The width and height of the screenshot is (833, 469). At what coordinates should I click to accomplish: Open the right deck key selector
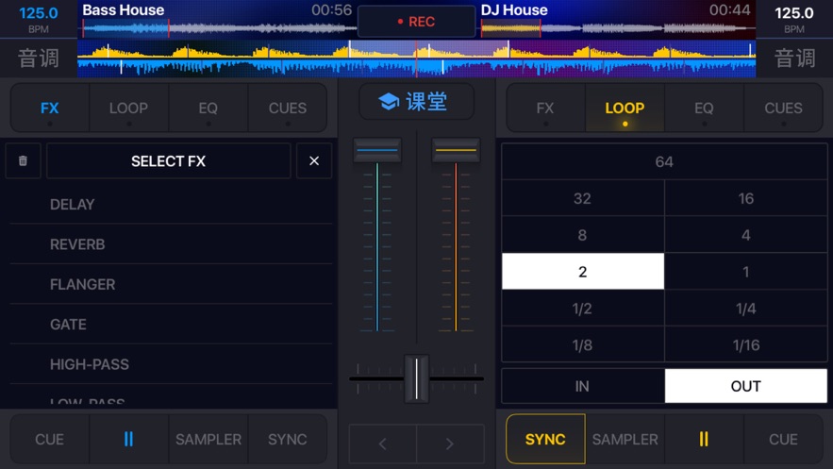794,59
